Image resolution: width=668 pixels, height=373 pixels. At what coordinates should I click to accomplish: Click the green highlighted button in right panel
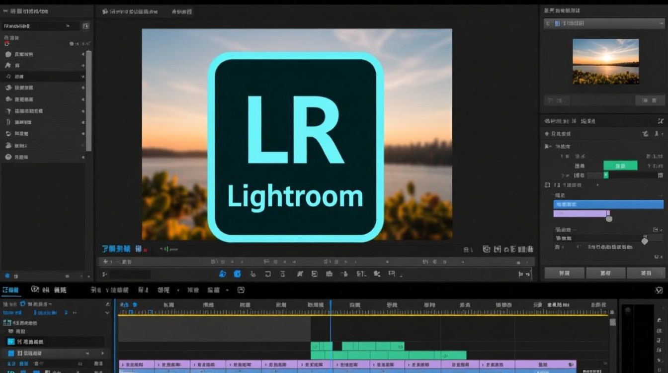point(620,166)
